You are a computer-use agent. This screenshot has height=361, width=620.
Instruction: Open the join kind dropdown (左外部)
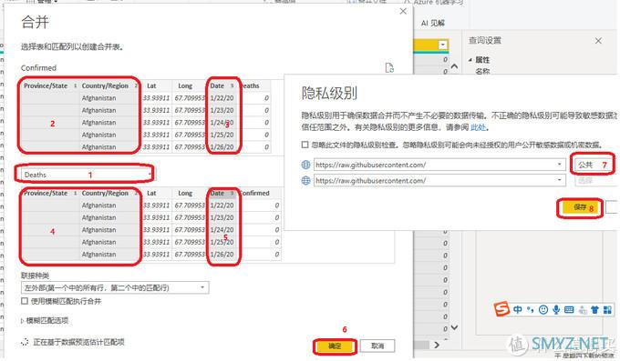115,287
